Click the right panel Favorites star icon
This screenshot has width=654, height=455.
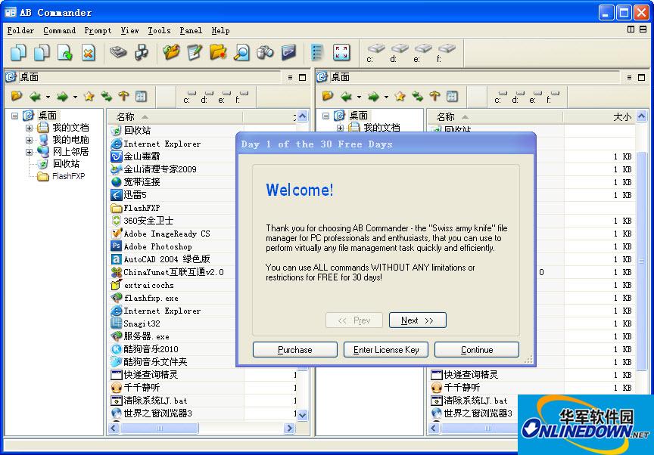(x=400, y=97)
